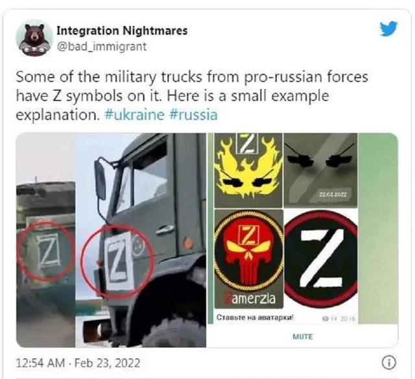Open the flaming yellow Z tank emblem
Screen dimensions: 415x379
[248, 170]
